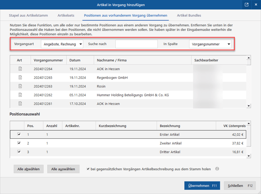Uncheck position 3 Dritter Artikel
Viewport: 261px width, 194px height.
19,152
